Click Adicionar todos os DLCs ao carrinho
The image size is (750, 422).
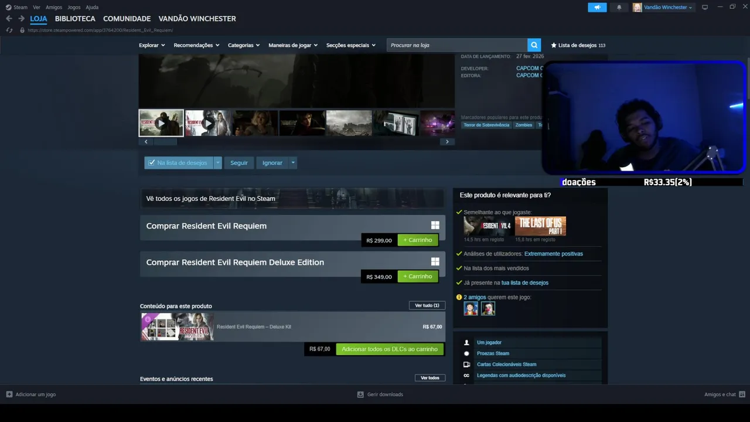coord(390,349)
